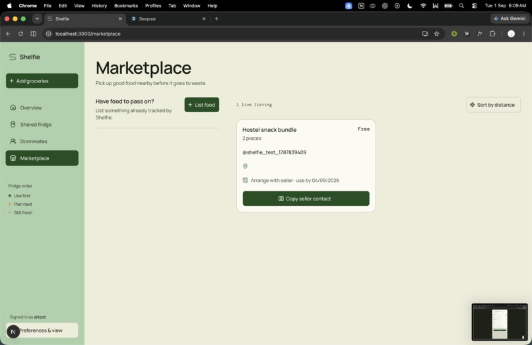Click the green extension icon in the toolbar
532x345 pixels.
pyautogui.click(x=454, y=34)
